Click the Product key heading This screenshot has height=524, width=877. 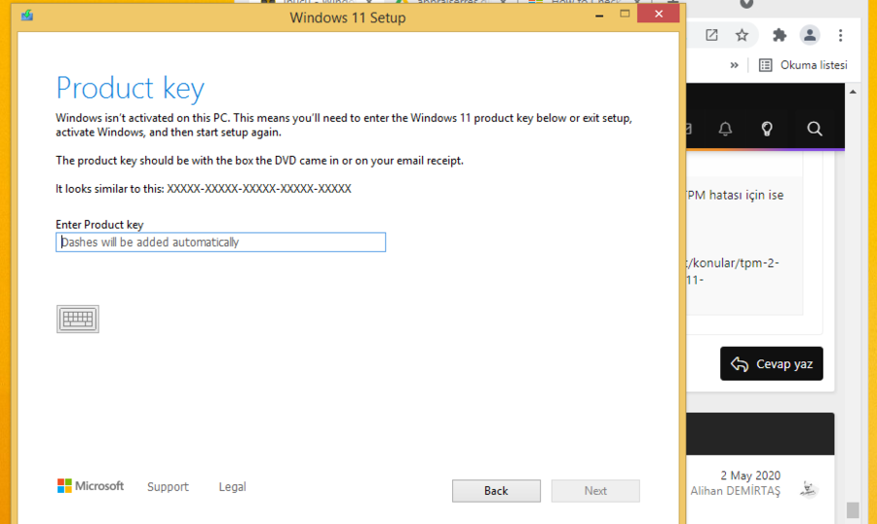click(x=131, y=89)
